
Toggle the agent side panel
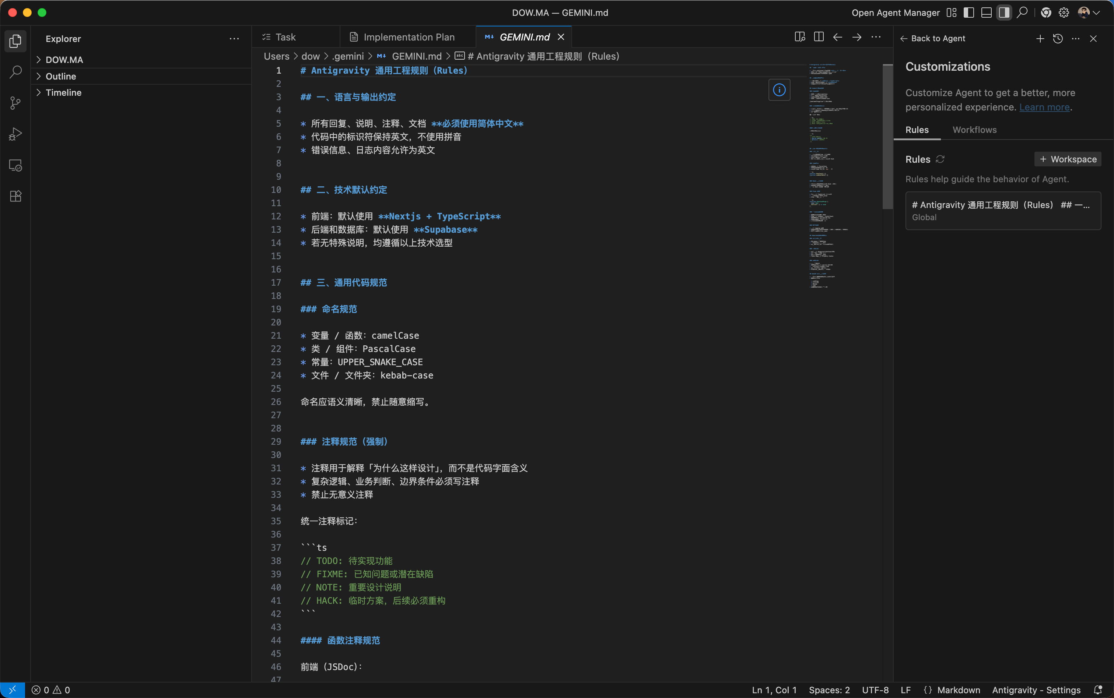coord(1003,13)
